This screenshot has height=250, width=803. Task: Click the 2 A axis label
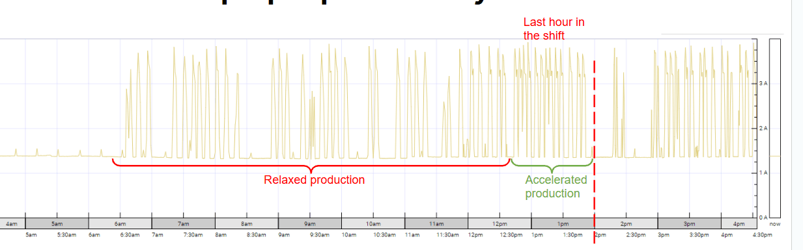click(x=763, y=129)
